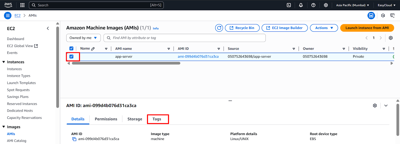Click the horizontal table scrollbar
Viewport: 400px width, 144px height.
pyautogui.click(x=126, y=63)
